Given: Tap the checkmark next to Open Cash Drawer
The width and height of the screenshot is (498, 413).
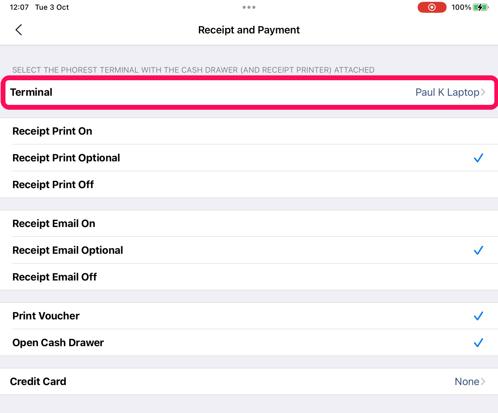Looking at the screenshot, I should click(478, 342).
